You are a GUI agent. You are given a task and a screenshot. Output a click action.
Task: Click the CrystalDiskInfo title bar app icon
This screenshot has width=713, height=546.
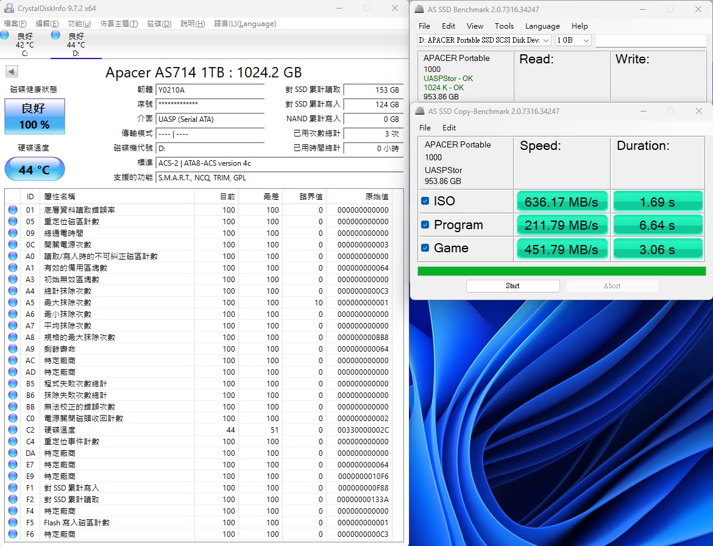click(9, 8)
